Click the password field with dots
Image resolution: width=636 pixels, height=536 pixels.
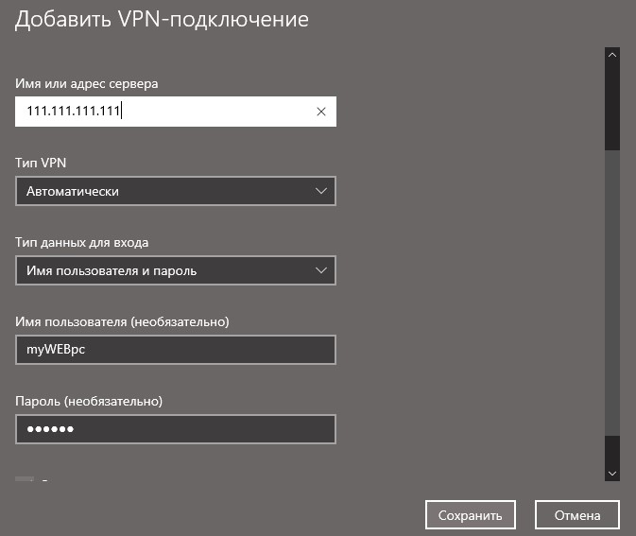[x=176, y=429]
